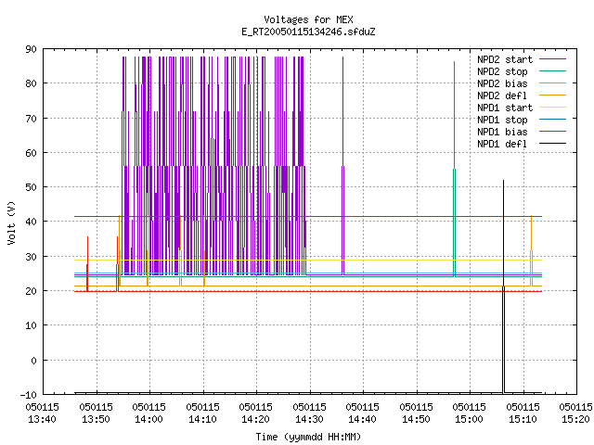Screen dimensions: 594x445
Task: Click the x-axis tick label 14:00
Action: tap(149, 419)
